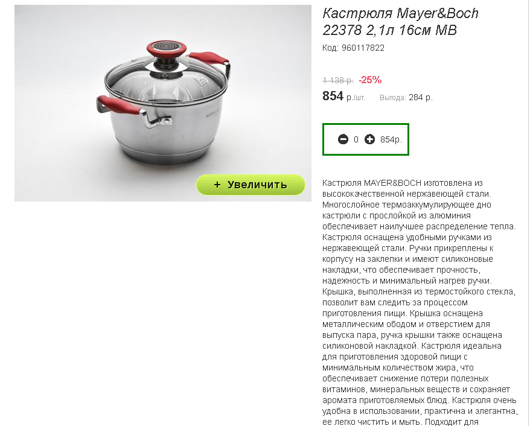Click the quantity value 0 between icons
This screenshot has width=530, height=426.
356,139
